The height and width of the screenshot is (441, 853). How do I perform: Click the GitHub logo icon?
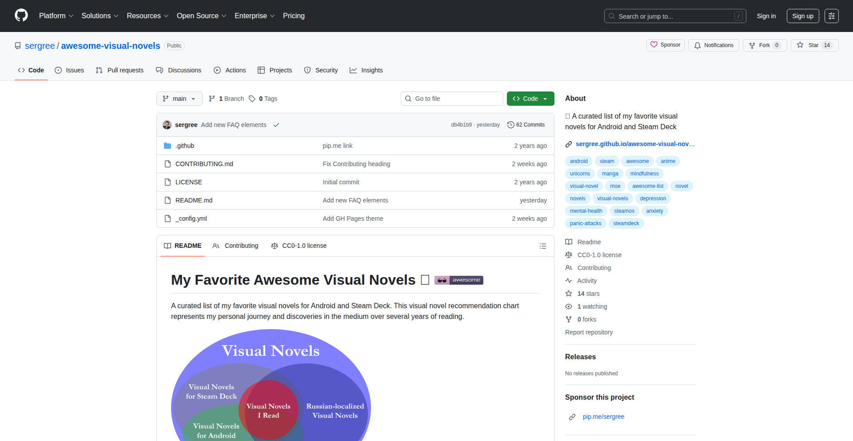[21, 16]
